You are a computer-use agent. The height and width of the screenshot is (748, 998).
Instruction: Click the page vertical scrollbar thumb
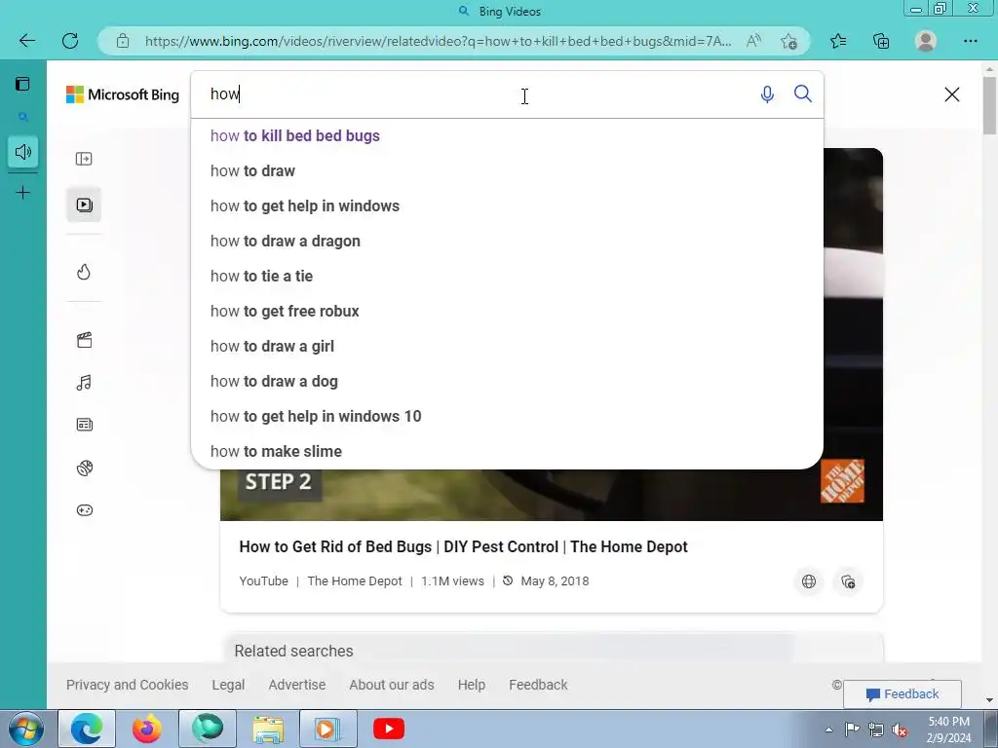coord(990,105)
